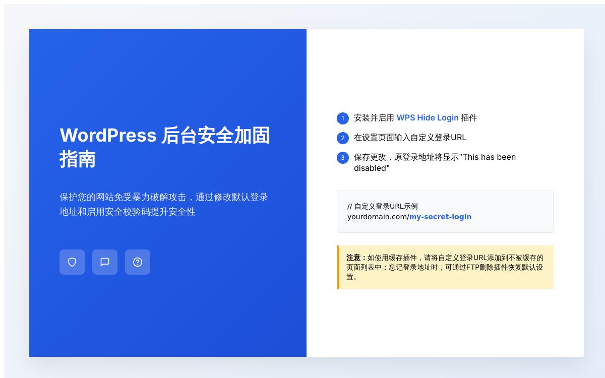
Task: Click the bold 注意 label text
Action: 352,258
